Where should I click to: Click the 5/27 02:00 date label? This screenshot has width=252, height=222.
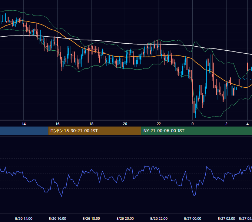pyautogui.click(x=226, y=218)
